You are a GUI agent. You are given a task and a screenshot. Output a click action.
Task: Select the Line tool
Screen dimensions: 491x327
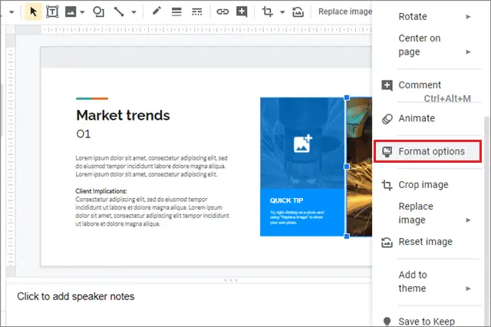point(119,12)
